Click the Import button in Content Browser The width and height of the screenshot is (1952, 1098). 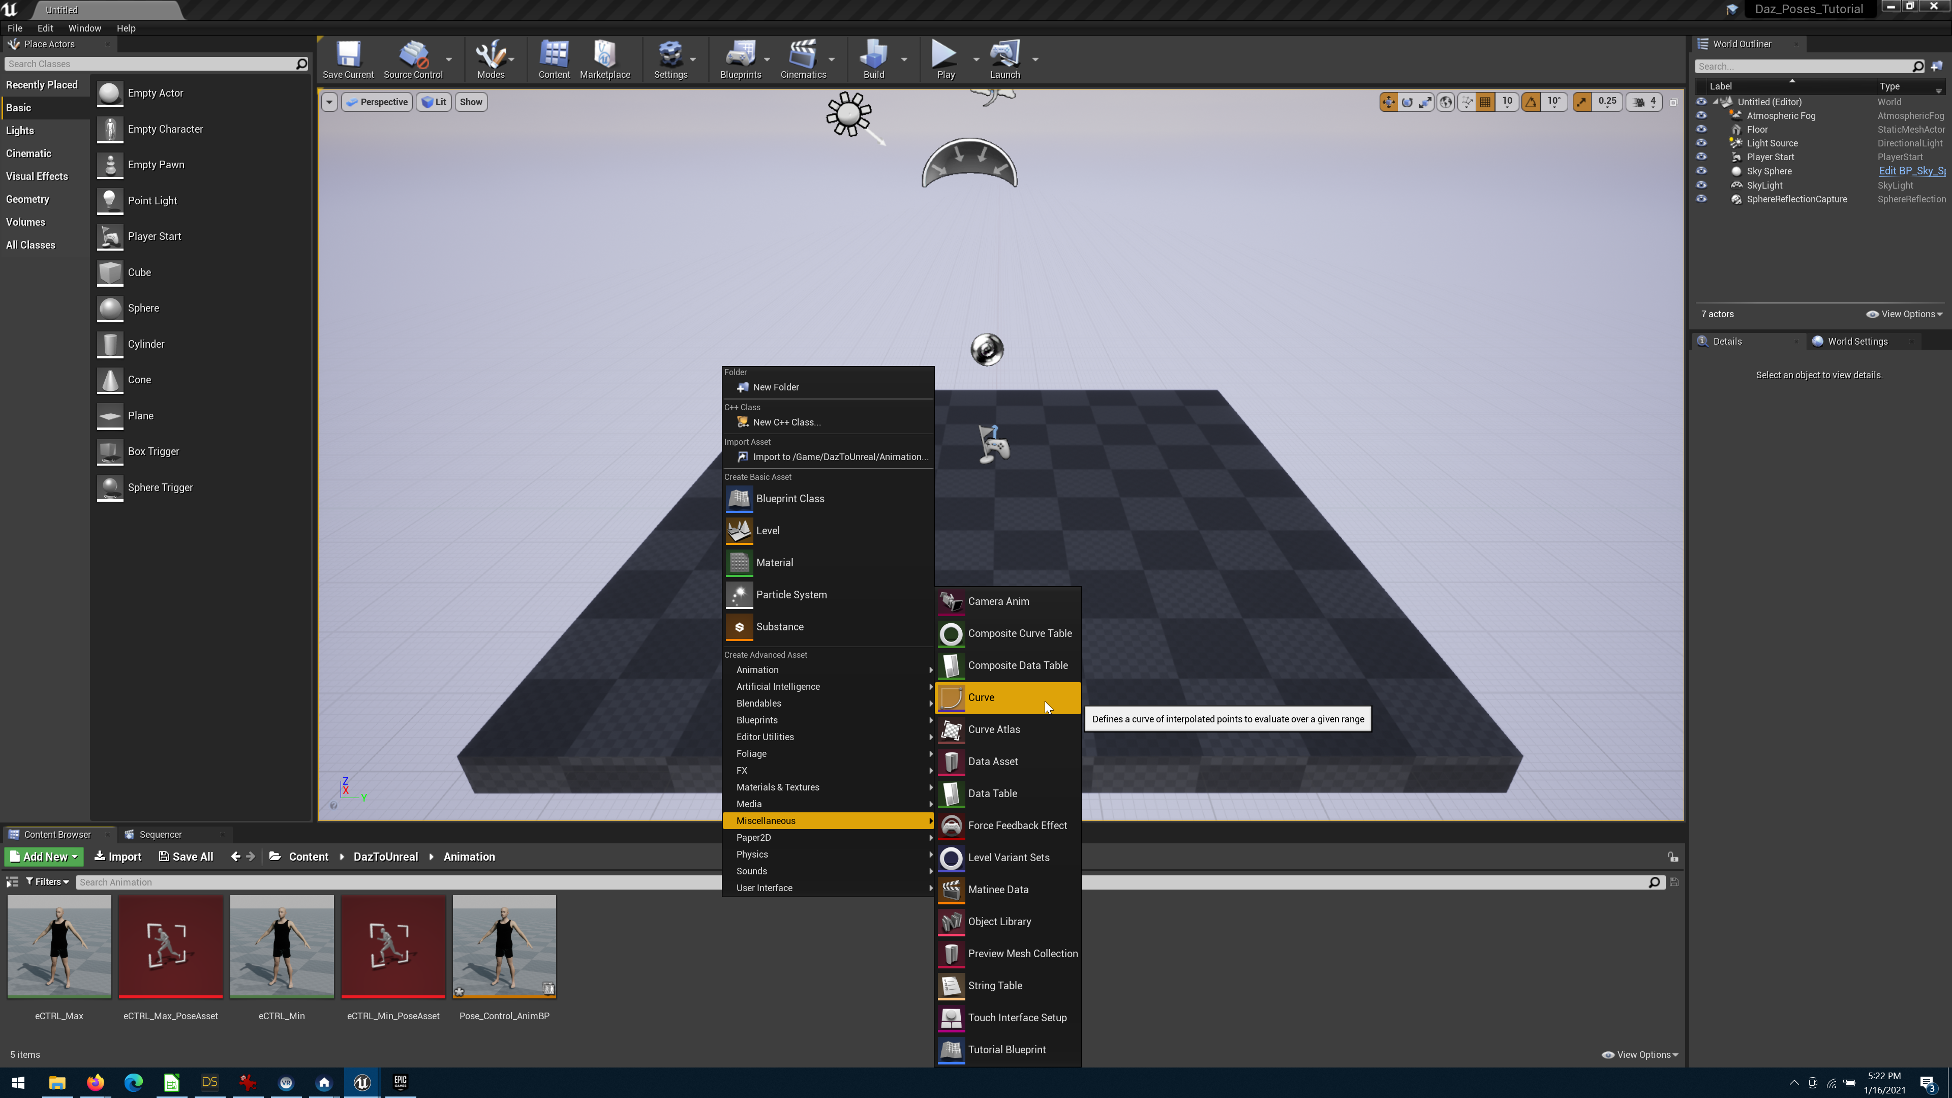[117, 856]
